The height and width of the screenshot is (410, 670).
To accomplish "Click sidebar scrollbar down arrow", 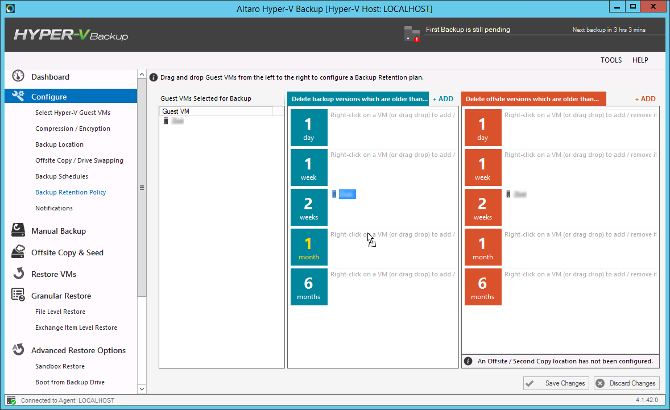I will [x=142, y=389].
